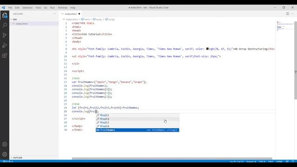Screen dimensions: 297x167
Task: Click the script breadcrumb segment
Action: [111, 19]
